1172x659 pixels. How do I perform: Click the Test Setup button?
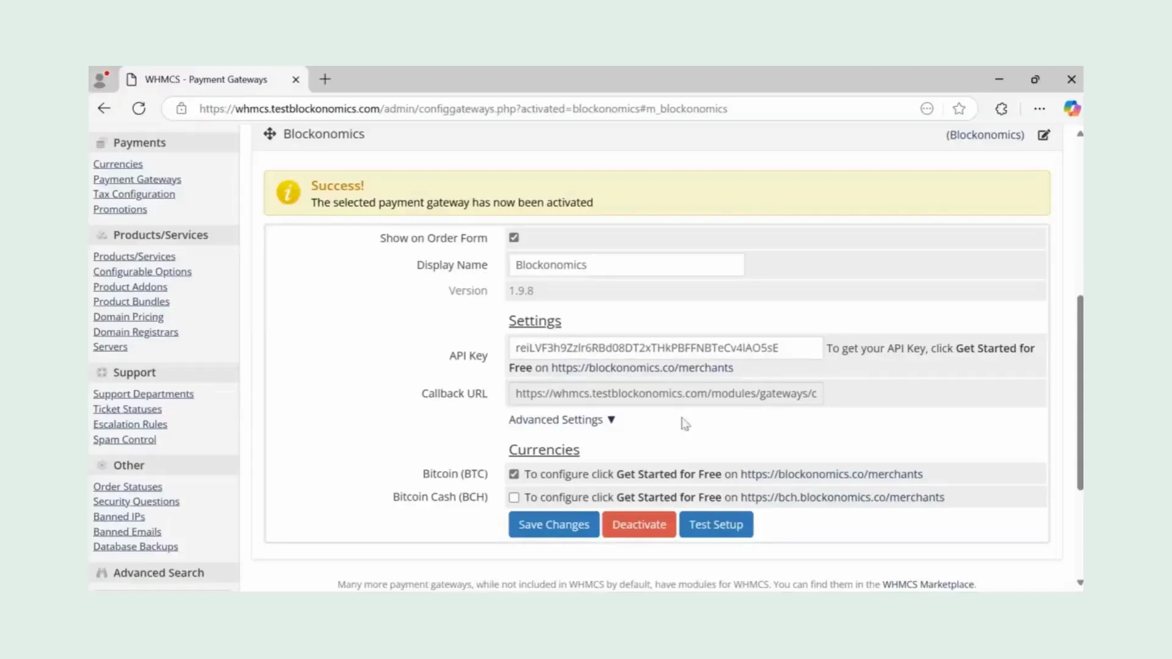point(715,524)
